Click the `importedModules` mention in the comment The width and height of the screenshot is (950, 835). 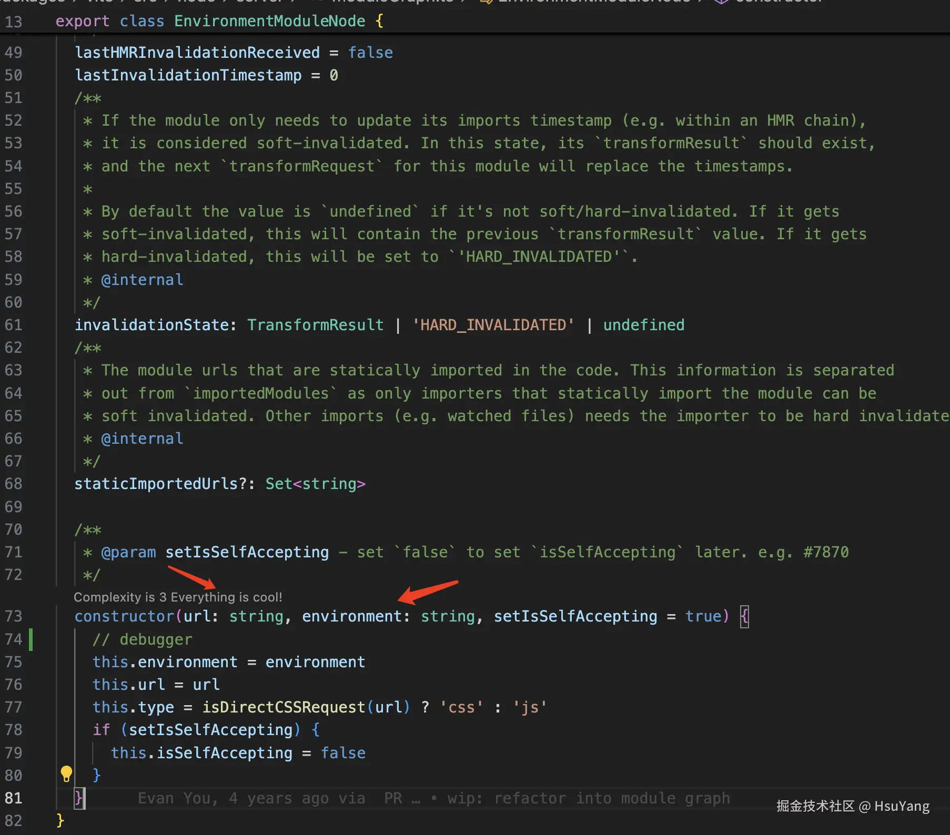261,393
